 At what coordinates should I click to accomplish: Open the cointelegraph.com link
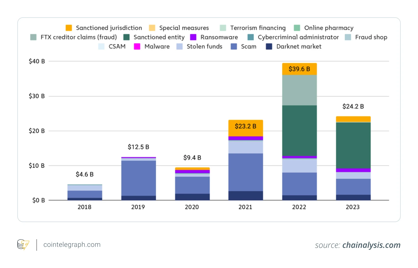(72, 245)
